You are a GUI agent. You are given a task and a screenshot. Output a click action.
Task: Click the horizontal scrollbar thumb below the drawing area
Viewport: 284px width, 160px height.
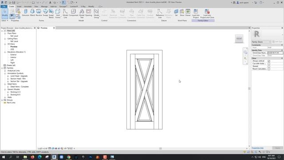pyautogui.click(x=161, y=148)
